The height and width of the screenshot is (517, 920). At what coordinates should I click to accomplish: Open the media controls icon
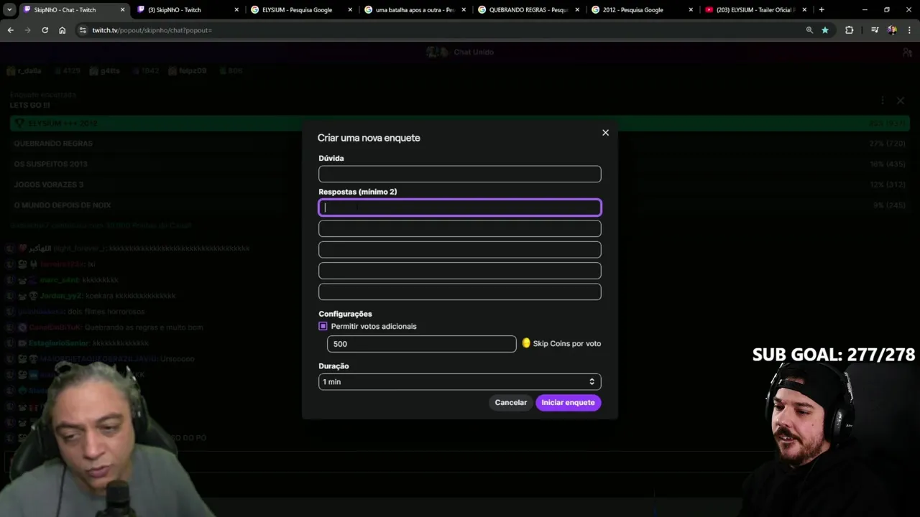(x=875, y=30)
